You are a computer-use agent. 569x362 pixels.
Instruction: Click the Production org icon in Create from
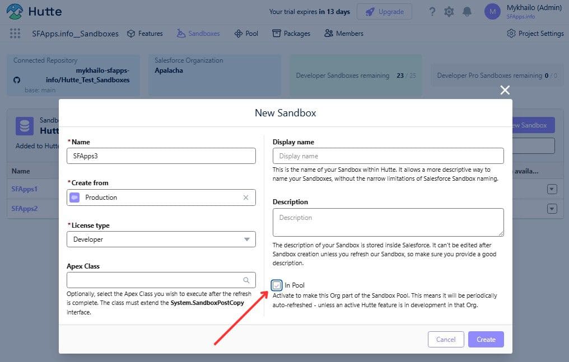(74, 198)
